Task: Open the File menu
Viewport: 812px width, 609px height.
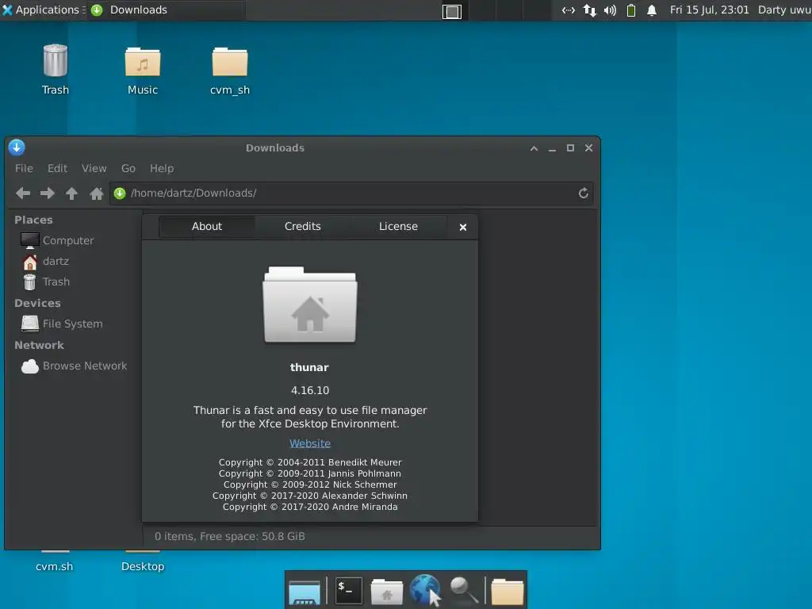Action: [24, 168]
